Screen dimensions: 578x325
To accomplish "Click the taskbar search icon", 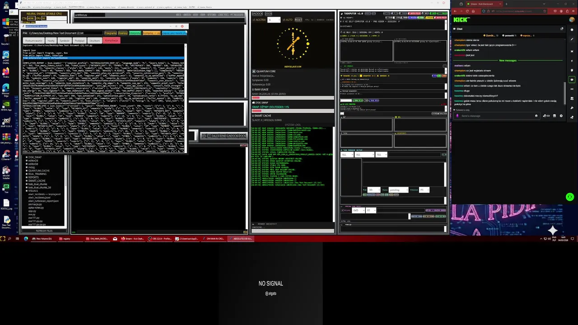I will coord(9,238).
